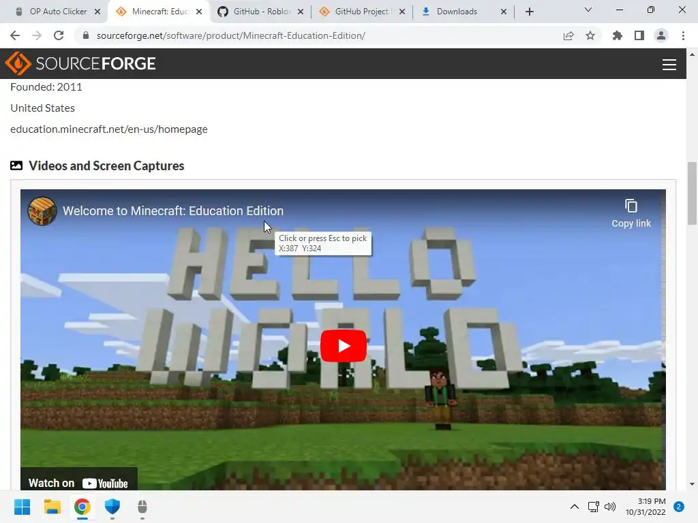Open the video channel avatar
The width and height of the screenshot is (698, 523).
pyautogui.click(x=42, y=211)
